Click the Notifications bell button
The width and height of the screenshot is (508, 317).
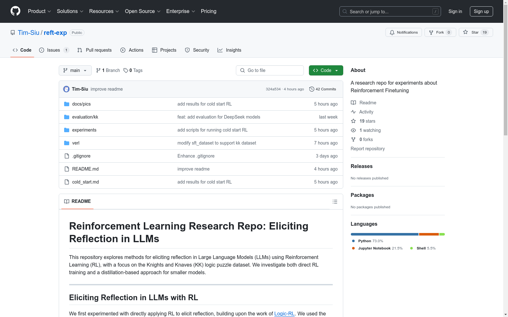click(404, 32)
